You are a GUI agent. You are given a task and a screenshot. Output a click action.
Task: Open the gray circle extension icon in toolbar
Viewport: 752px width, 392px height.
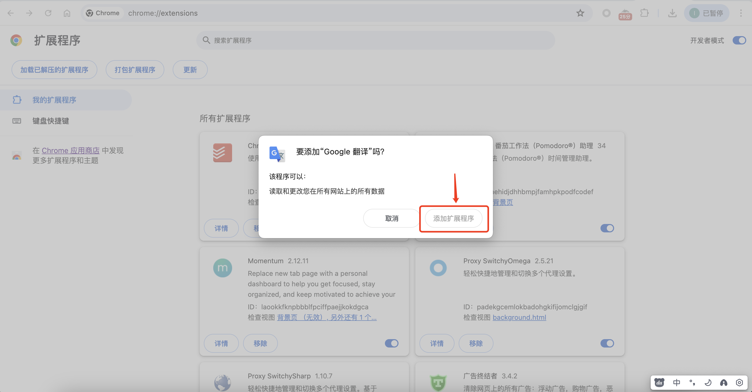pyautogui.click(x=606, y=13)
